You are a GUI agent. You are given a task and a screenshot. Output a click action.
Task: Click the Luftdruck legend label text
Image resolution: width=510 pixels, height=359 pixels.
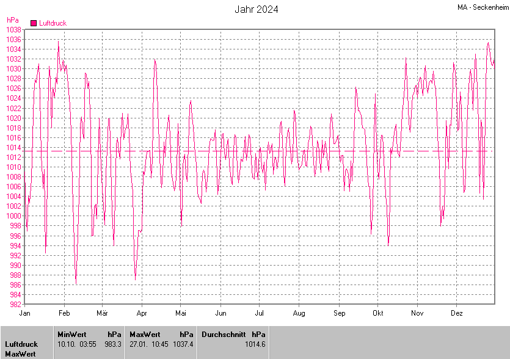[x=53, y=23]
